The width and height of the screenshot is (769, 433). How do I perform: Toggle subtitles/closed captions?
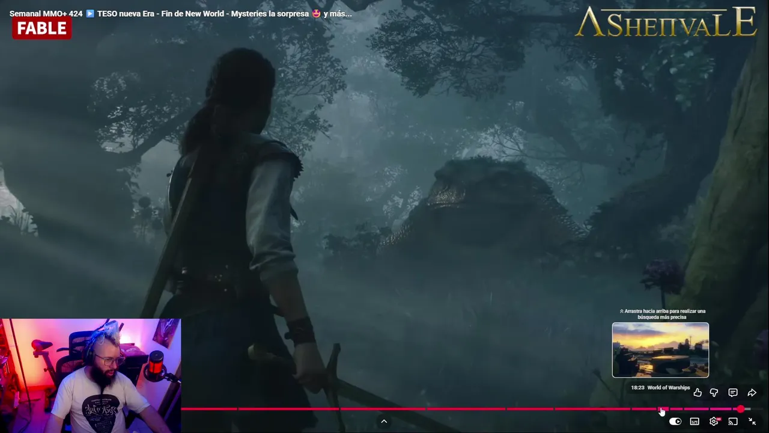click(695, 422)
